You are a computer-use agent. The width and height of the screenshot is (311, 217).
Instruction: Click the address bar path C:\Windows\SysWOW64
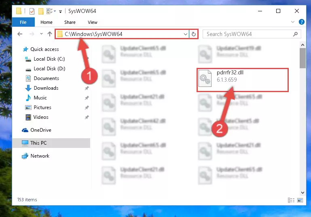click(93, 34)
